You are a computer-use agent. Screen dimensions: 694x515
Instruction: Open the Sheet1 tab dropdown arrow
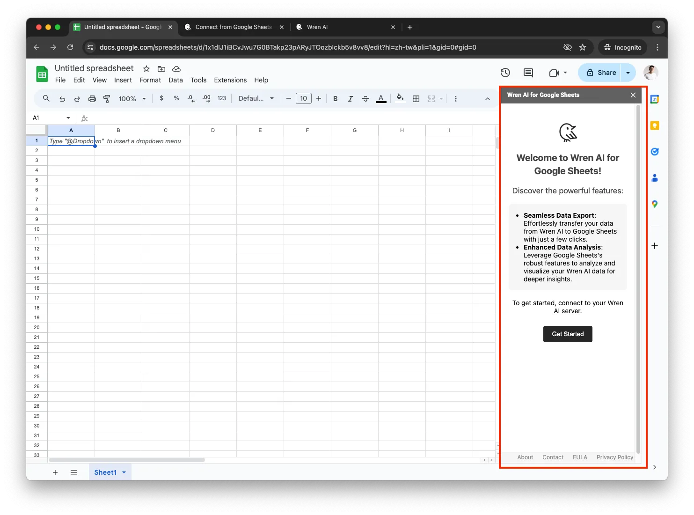pyautogui.click(x=124, y=472)
